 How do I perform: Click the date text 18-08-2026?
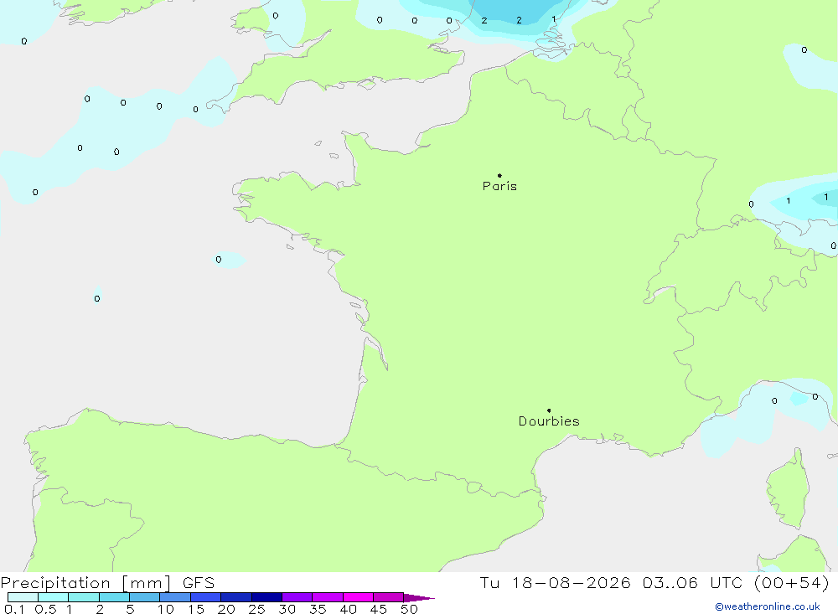tap(572, 583)
